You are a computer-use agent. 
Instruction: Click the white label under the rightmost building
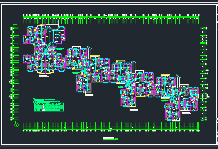(186, 113)
